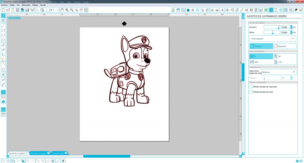Open the Library book icon in left sidebar
The width and height of the screenshot is (304, 163).
coord(3,97)
